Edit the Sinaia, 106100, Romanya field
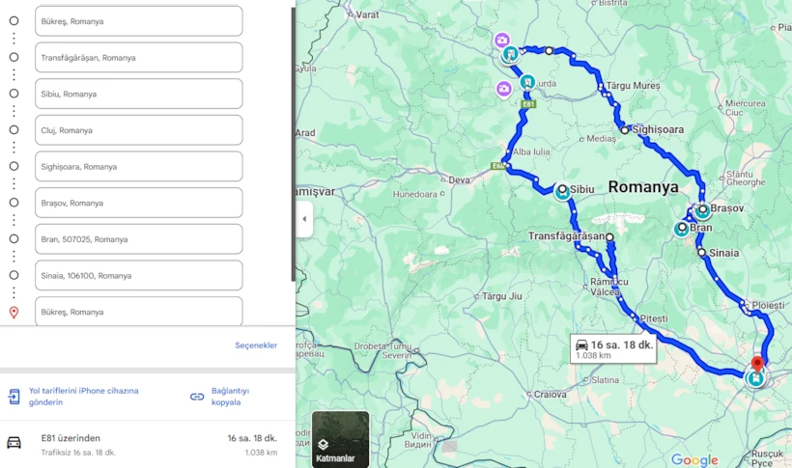This screenshot has width=792, height=468. pos(138,276)
